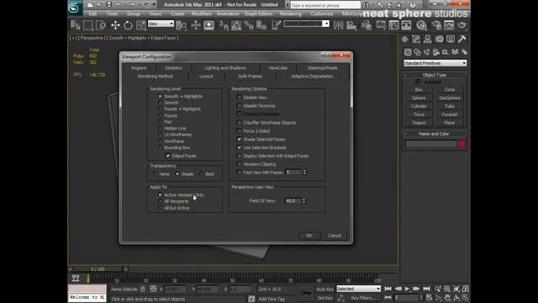Viewport: 538px width, 303px height.
Task: Switch to the Statistics tab
Action: [x=173, y=68]
